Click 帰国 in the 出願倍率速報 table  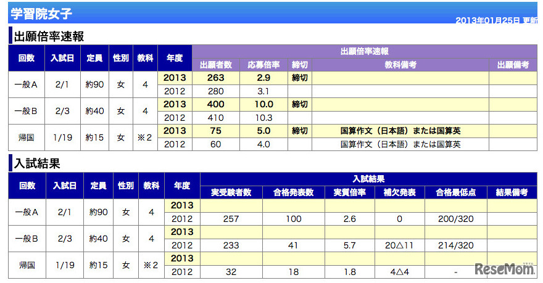[x=26, y=137]
